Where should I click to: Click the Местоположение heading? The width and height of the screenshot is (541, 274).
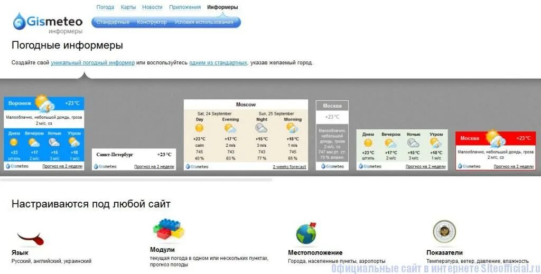point(315,253)
